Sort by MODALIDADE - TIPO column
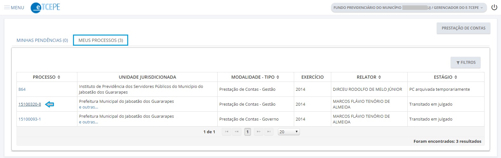 coord(278,77)
